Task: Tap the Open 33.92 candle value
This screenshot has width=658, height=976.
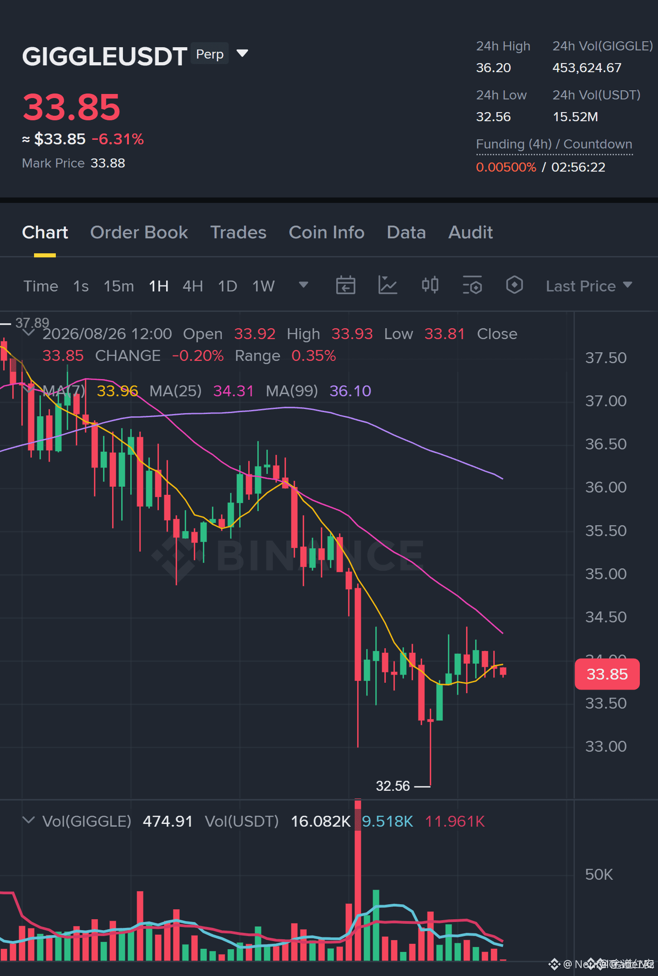Action: click(x=255, y=334)
